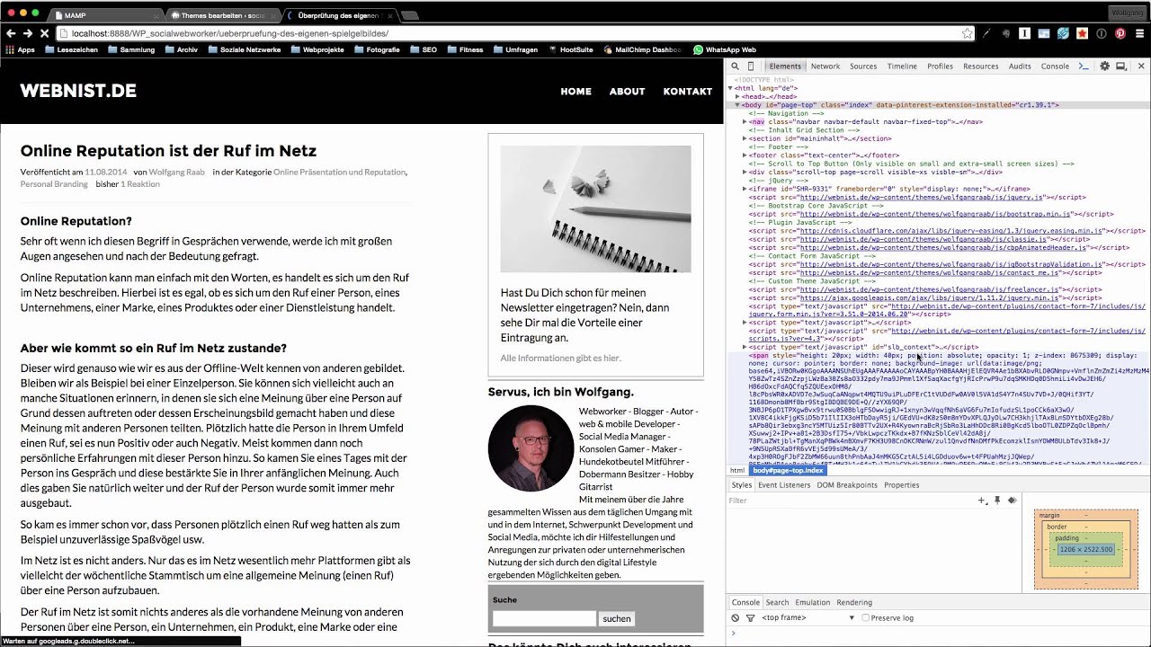Focus the Suche search input field
This screenshot has width=1151, height=647.
coord(544,619)
